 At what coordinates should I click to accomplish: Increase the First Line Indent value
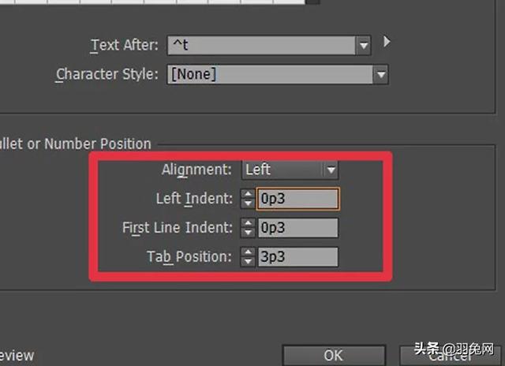pos(248,223)
